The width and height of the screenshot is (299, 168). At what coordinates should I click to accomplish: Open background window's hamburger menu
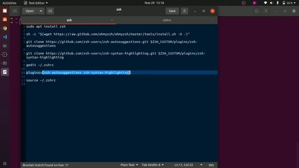(266, 11)
